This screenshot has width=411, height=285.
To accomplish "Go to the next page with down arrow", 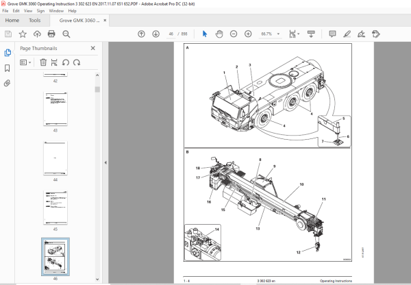I will (x=156, y=34).
